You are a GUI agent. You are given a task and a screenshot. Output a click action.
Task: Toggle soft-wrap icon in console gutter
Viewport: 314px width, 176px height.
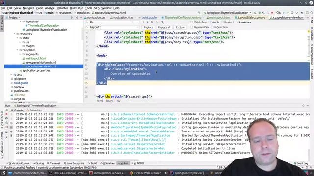pos(11,123)
